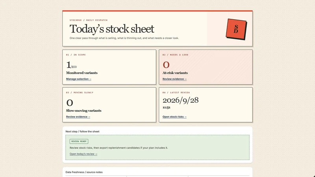
Task: Click the REVIEW READY status badge
Action: coord(79,141)
